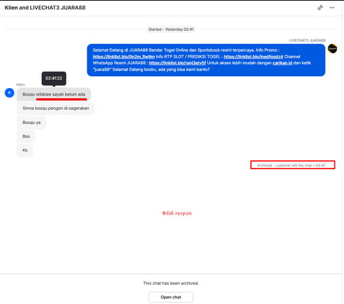Click the 'Klien' sender name label
This screenshot has width=344, height=304.
(21, 85)
